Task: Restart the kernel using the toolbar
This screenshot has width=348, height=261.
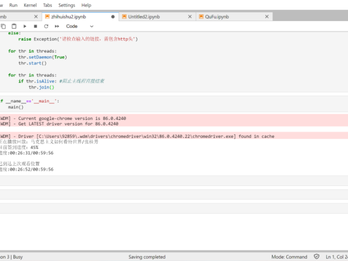Action: (x=46, y=26)
